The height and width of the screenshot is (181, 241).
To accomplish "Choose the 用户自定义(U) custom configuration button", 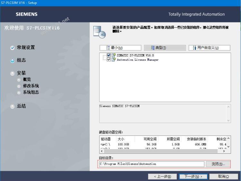I will point(209,48).
